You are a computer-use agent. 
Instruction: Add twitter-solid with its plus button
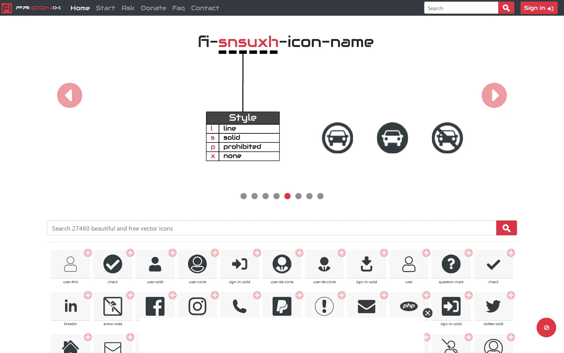(x=511, y=295)
